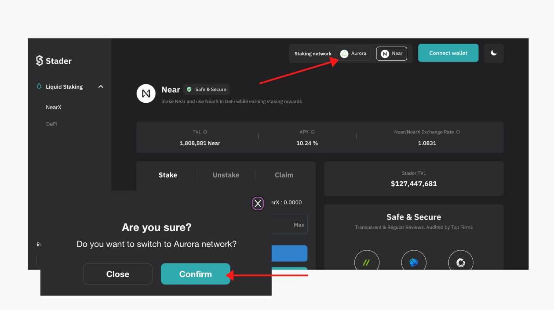Click Close in the confirmation dialog
The image size is (554, 310).
click(x=118, y=274)
